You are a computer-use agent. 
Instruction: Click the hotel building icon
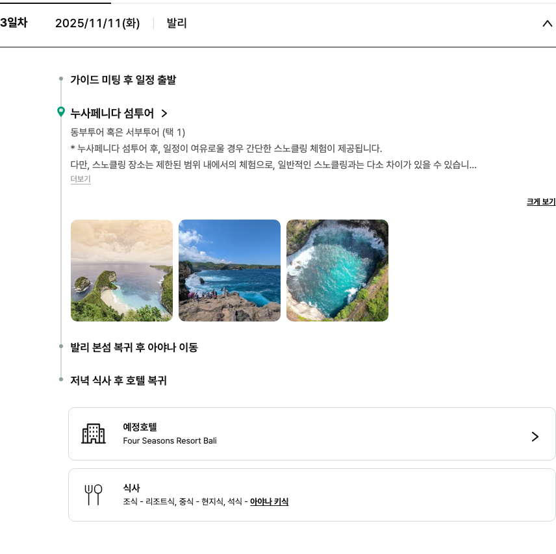(94, 434)
